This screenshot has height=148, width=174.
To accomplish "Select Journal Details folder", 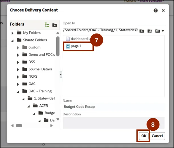I will tap(40, 69).
